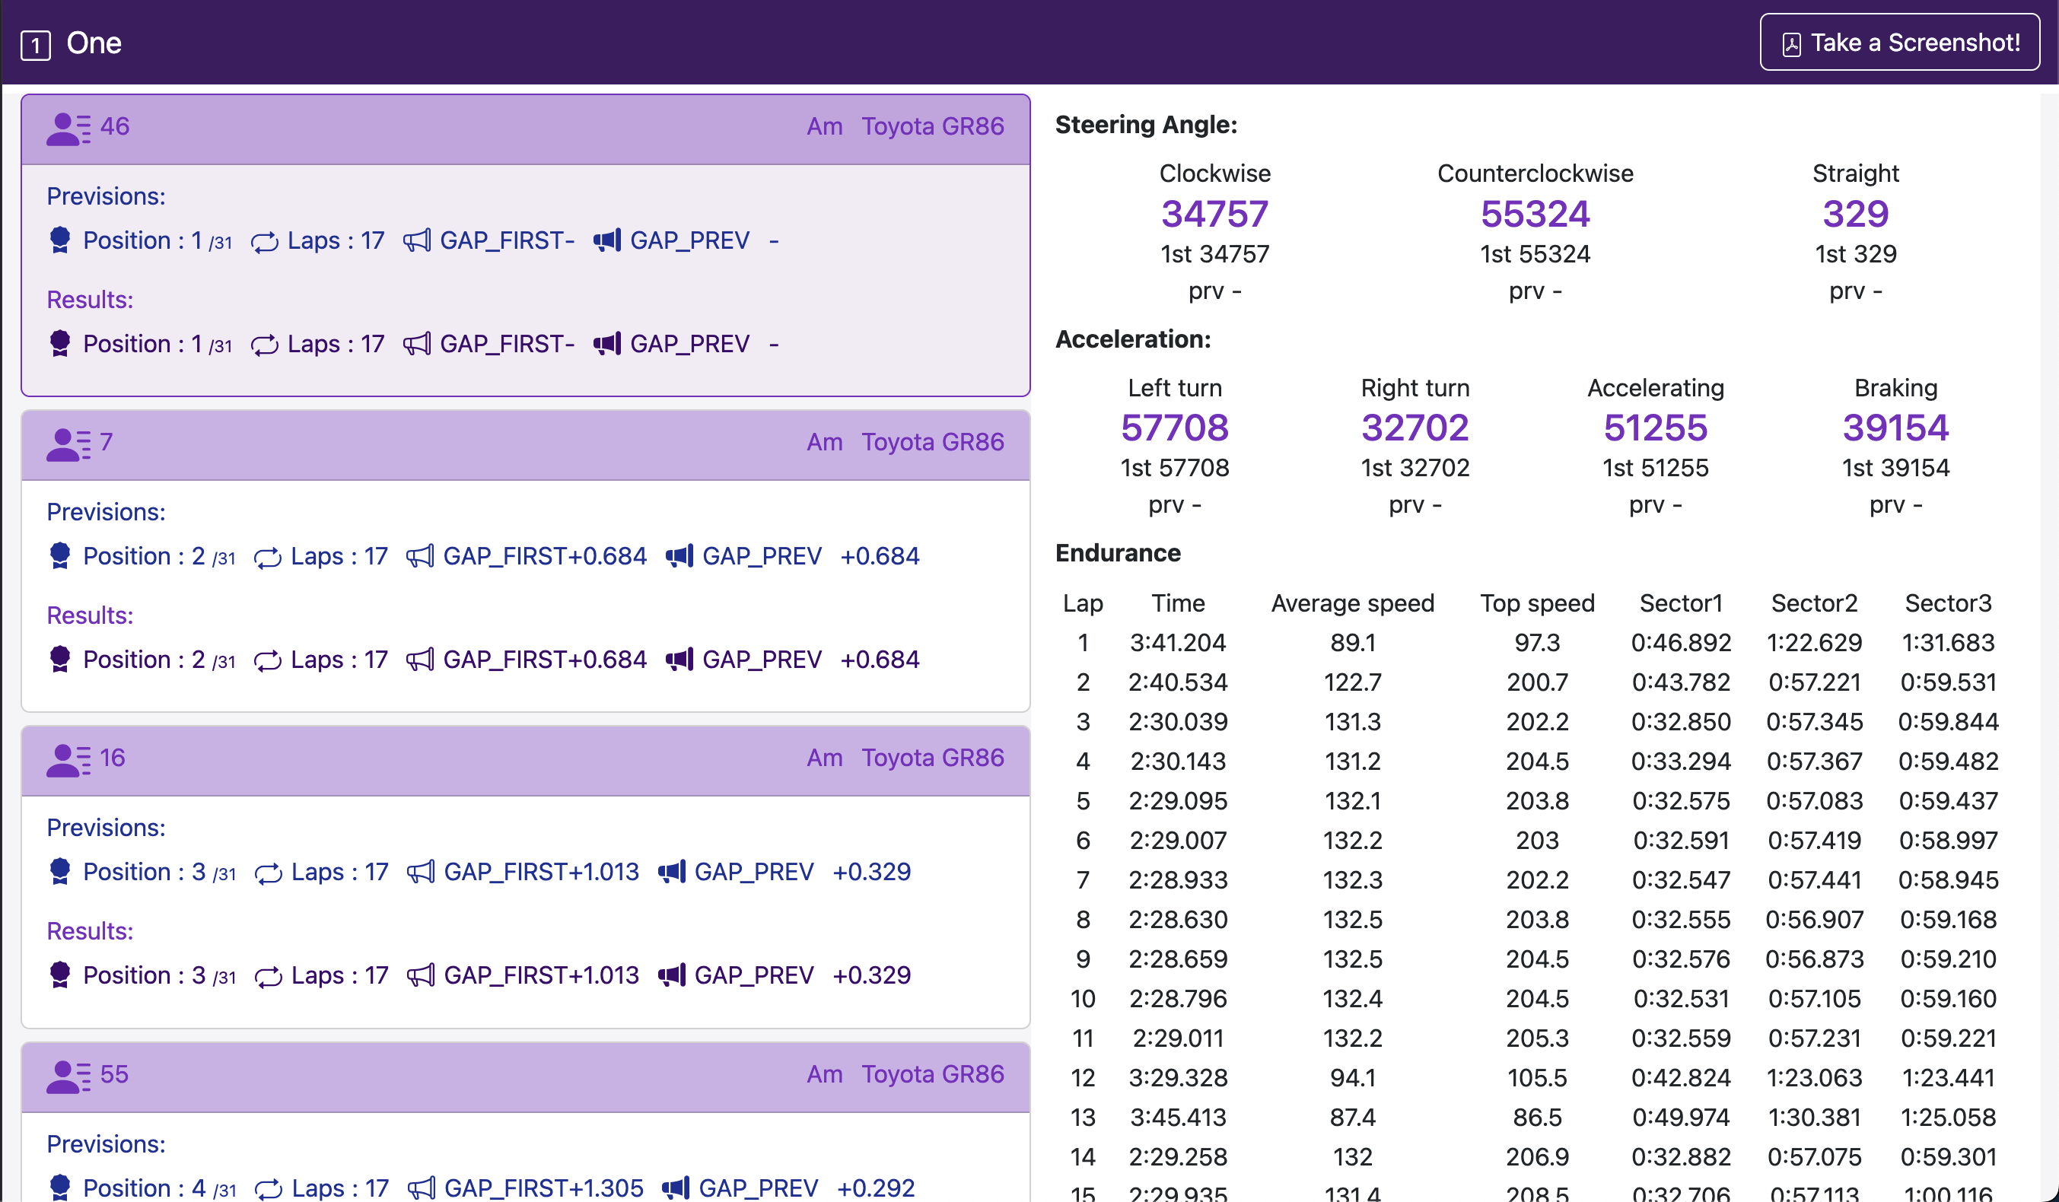
Task: Click driver icon for car 46
Action: 68,129
